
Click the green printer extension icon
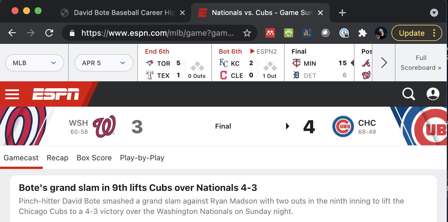tap(288, 33)
